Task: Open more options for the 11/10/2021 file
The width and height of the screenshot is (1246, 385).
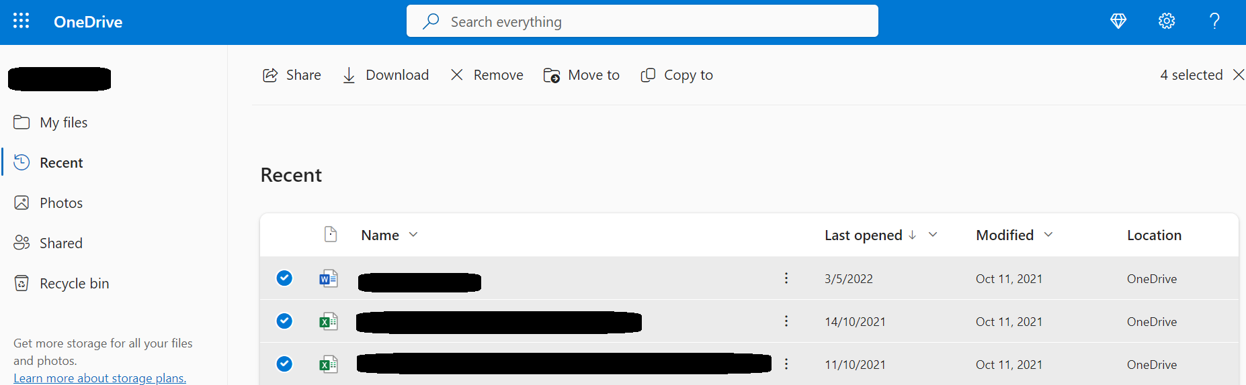Action: click(786, 364)
